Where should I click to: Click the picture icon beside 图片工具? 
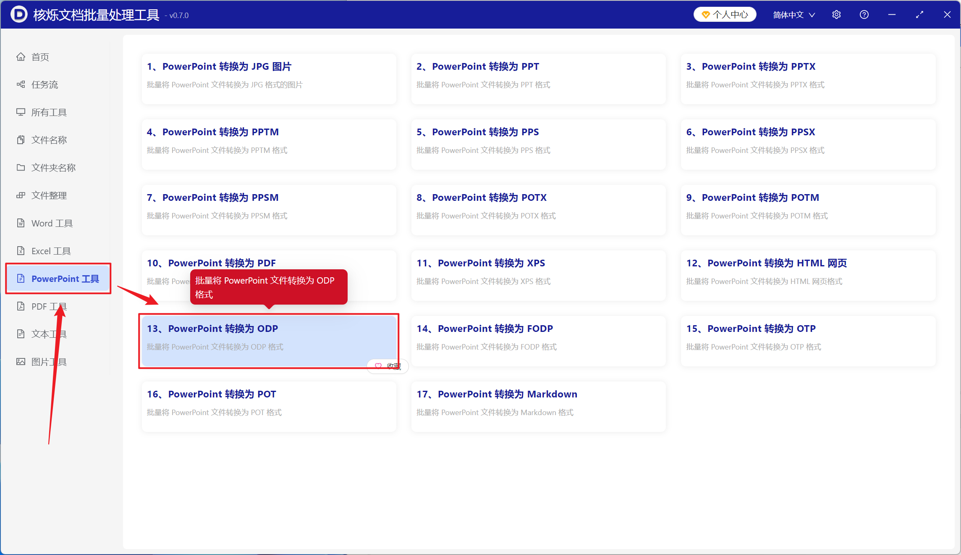pyautogui.click(x=21, y=362)
